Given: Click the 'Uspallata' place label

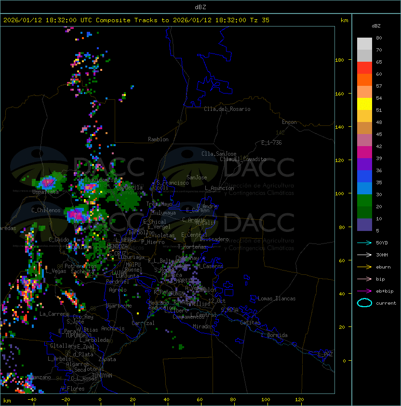Looking at the screenshot, I should [45, 192].
